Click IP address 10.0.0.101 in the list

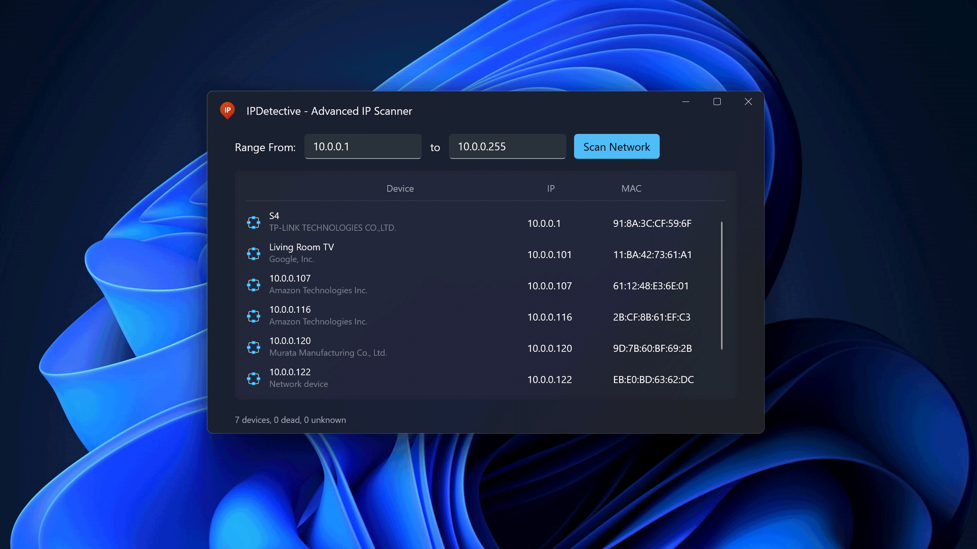point(549,255)
